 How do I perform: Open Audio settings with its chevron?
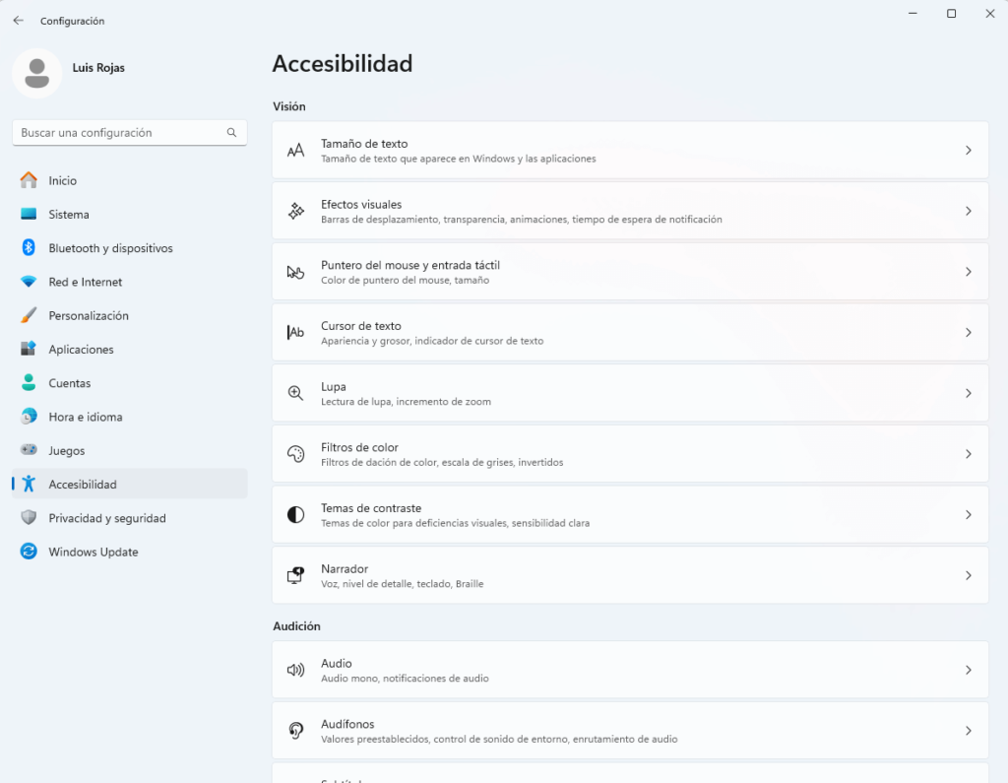968,670
